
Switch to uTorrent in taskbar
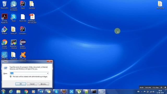pyautogui.click(x=79, y=92)
